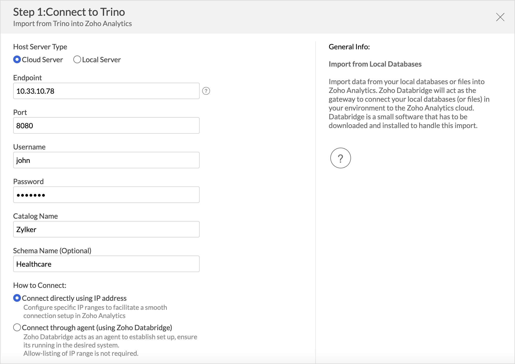Click the Connect through agent option label

click(97, 328)
